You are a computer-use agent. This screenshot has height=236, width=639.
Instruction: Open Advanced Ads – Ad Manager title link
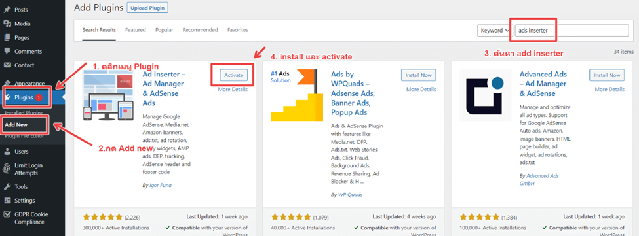[x=543, y=84]
